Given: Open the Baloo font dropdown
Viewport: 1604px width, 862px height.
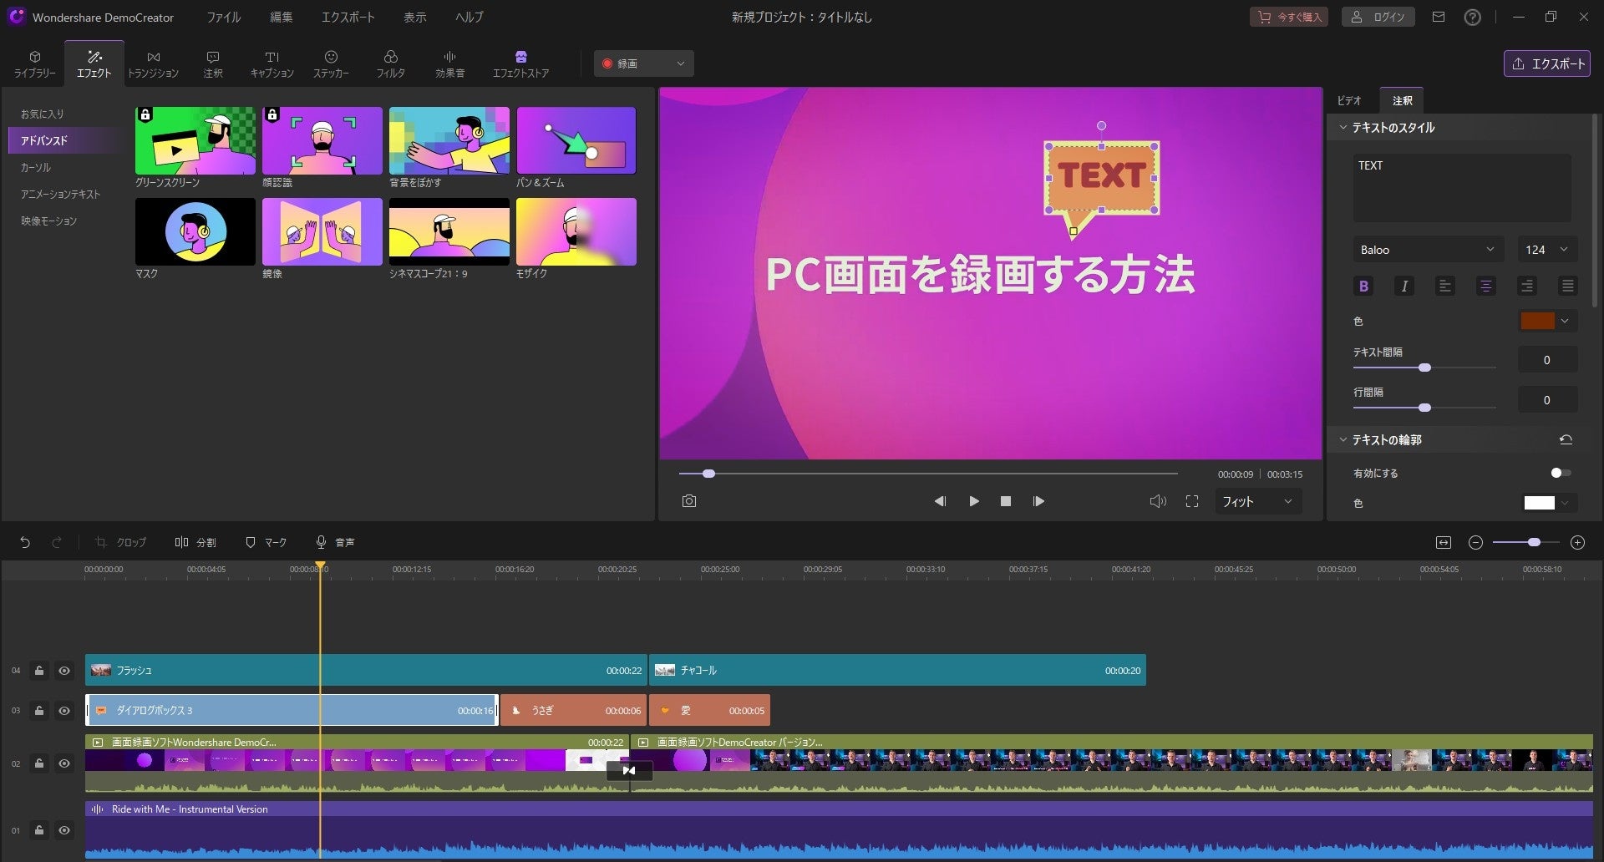Looking at the screenshot, I should (1427, 250).
